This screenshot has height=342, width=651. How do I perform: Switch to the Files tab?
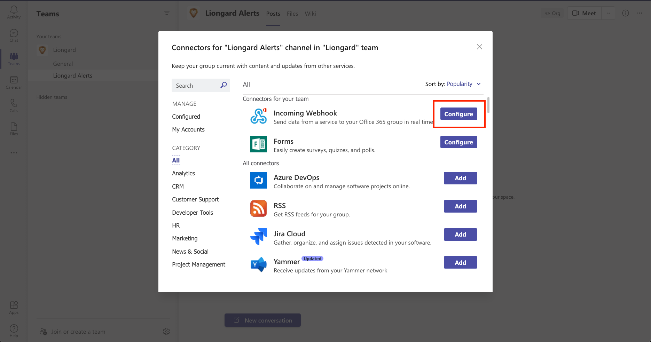[x=292, y=14]
